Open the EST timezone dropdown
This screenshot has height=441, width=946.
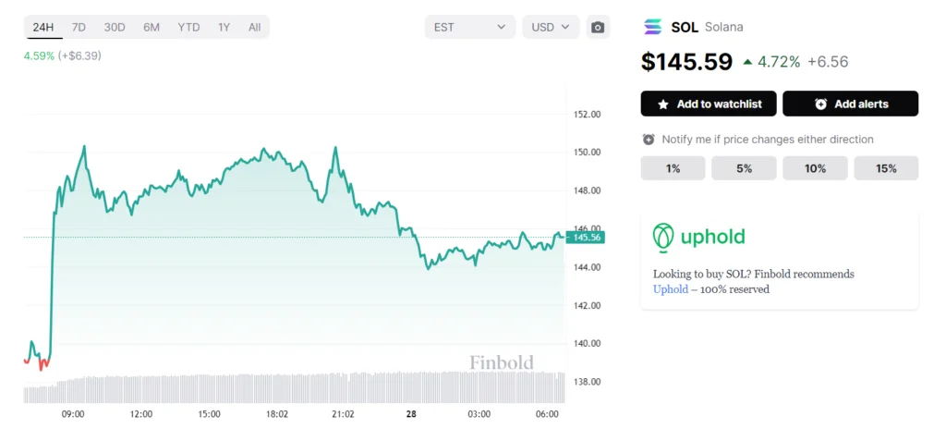(470, 27)
